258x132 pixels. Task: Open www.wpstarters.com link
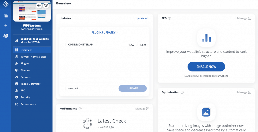pos(32,29)
